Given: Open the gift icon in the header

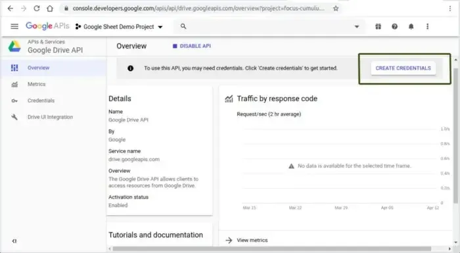Looking at the screenshot, I should point(378,26).
